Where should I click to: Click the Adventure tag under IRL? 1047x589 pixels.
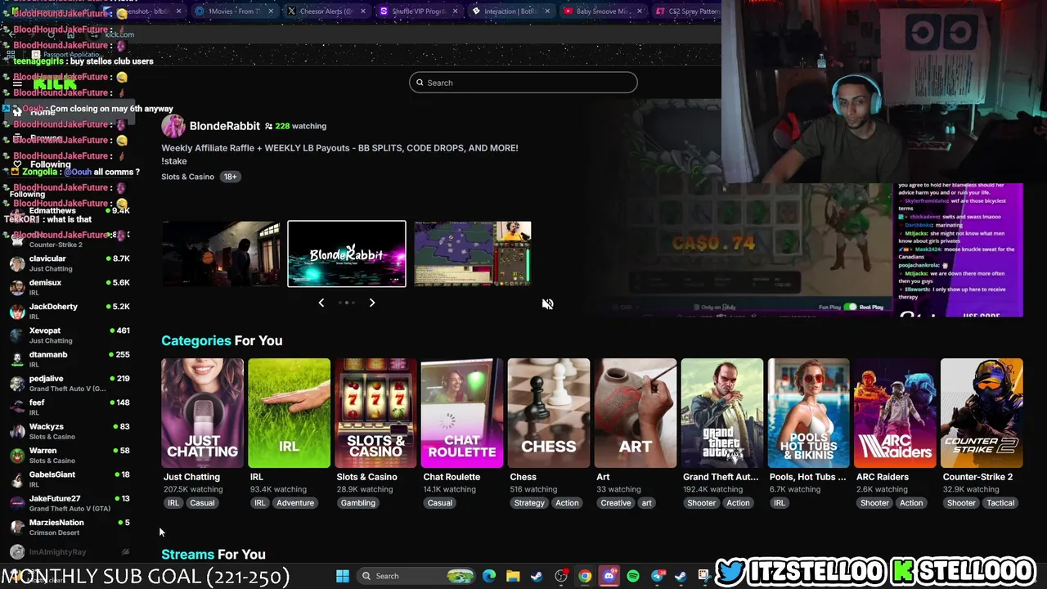click(295, 503)
